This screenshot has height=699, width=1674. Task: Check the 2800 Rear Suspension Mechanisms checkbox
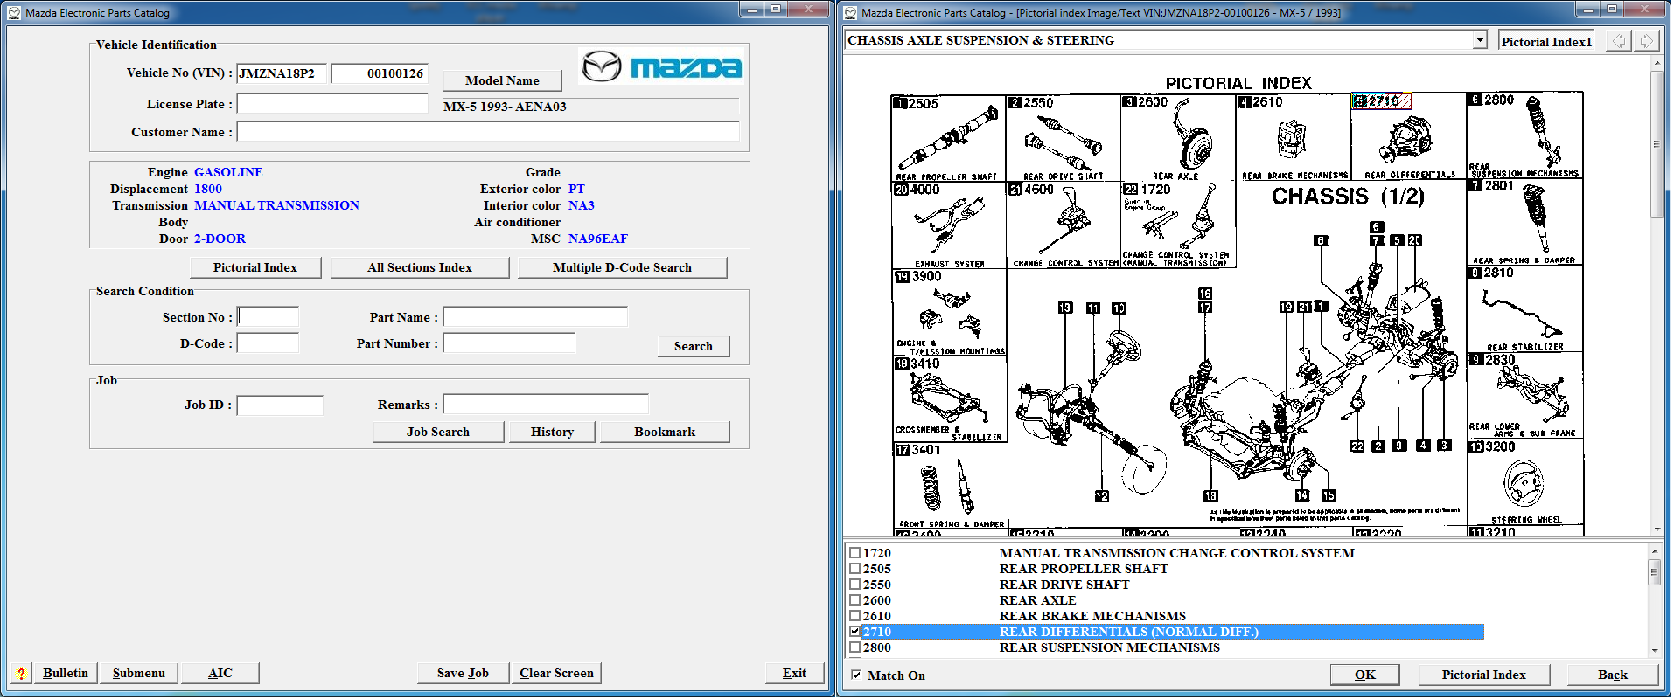[855, 647]
